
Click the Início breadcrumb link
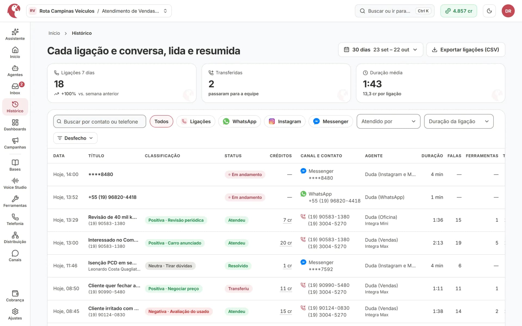(54, 33)
